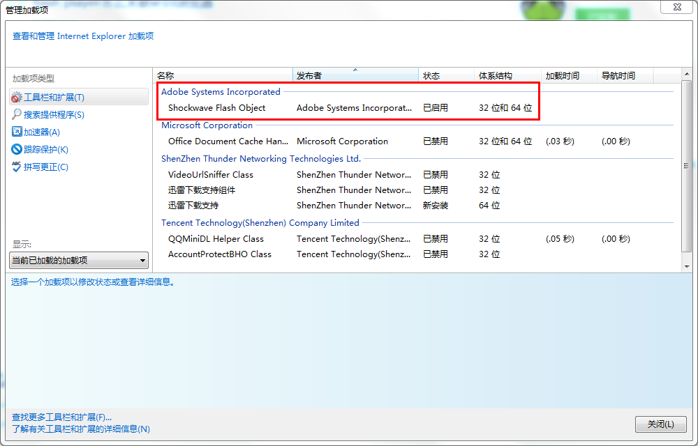Click the list scrollbar down arrow
The width and height of the screenshot is (698, 446).
click(x=687, y=266)
